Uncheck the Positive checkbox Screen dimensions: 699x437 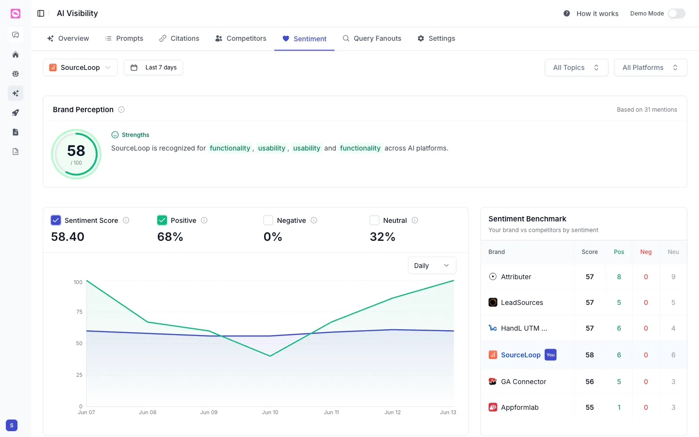pyautogui.click(x=162, y=220)
